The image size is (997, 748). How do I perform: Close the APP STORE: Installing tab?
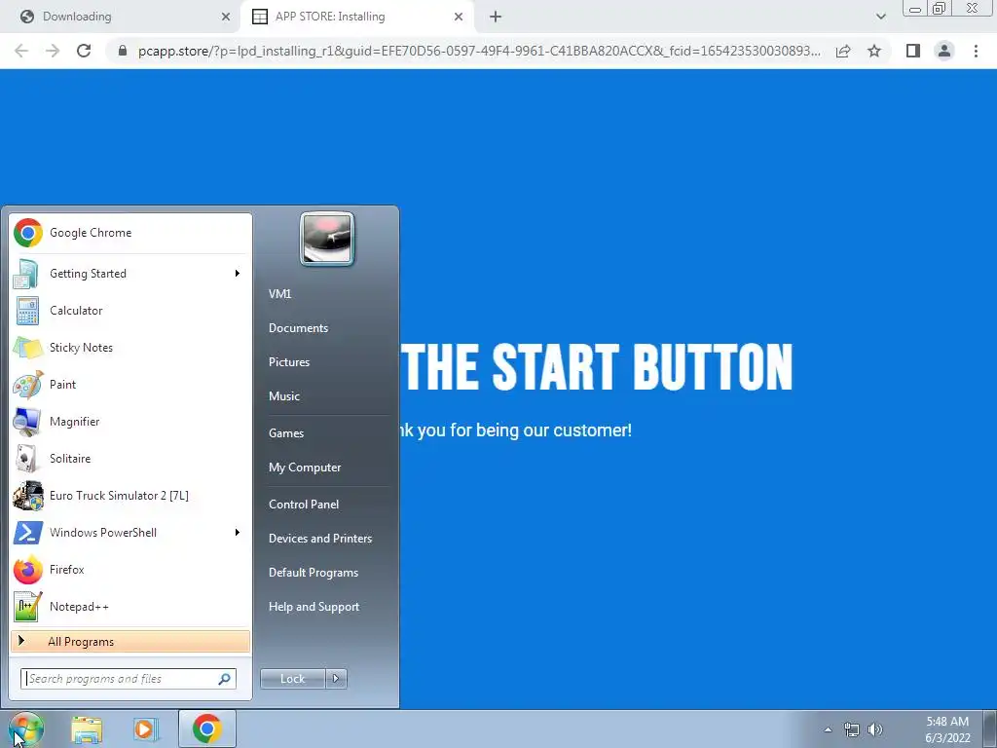[x=459, y=18]
